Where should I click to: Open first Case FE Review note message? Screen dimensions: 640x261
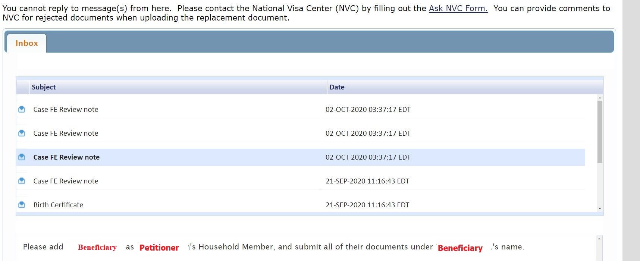66,109
